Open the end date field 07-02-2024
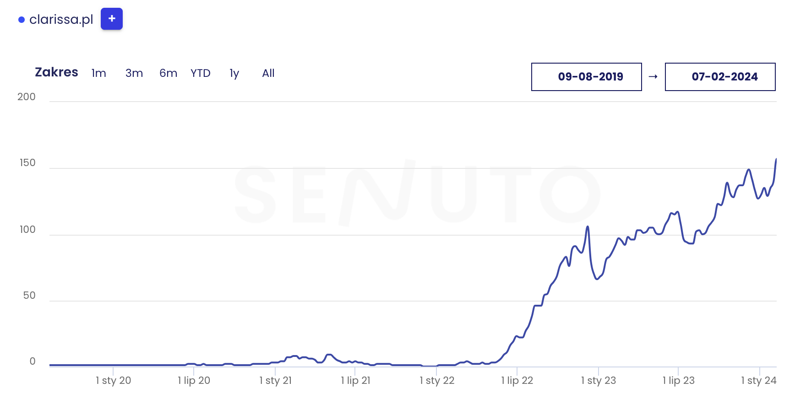This screenshot has height=399, width=795. pos(720,77)
